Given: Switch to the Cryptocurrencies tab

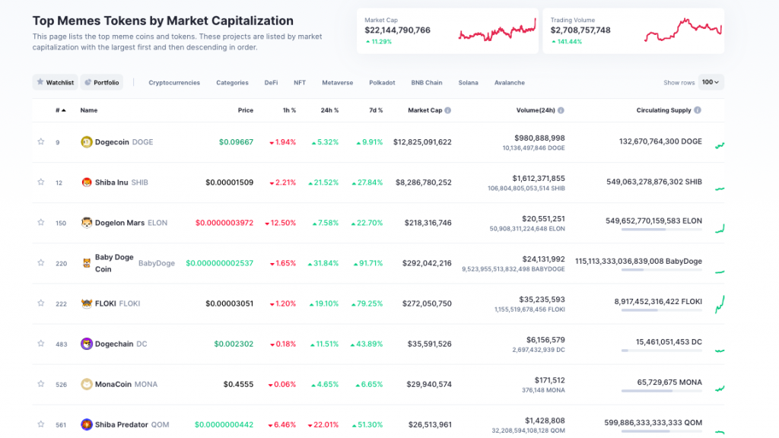Looking at the screenshot, I should point(174,82).
